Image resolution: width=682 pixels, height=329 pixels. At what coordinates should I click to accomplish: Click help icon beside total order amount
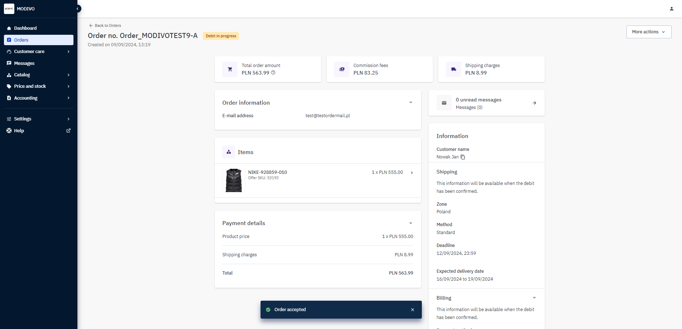click(273, 73)
